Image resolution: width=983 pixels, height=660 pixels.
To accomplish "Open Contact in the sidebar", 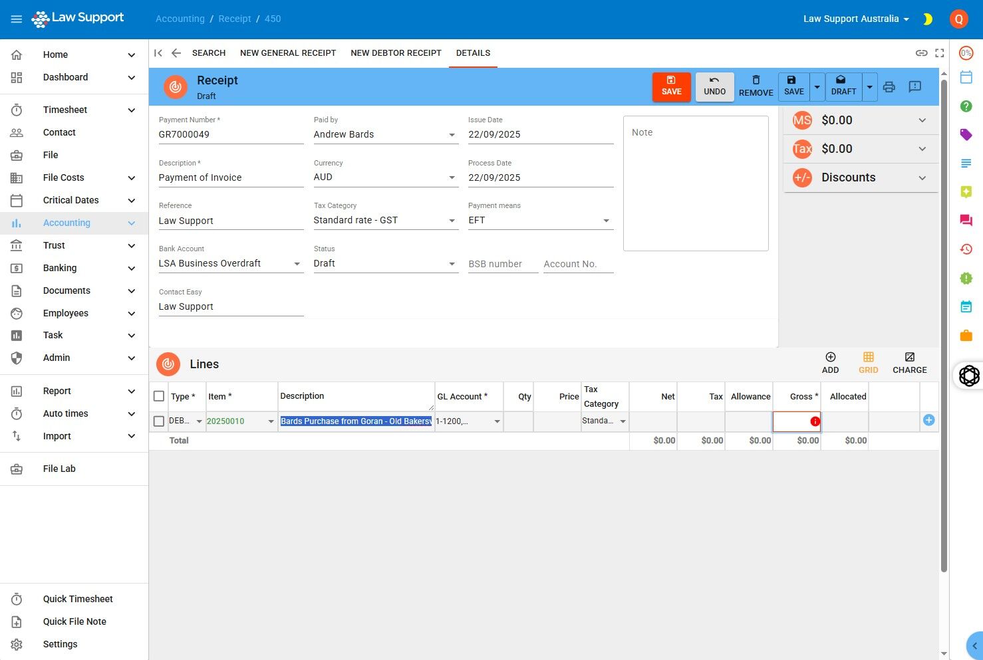I will tap(74, 133).
